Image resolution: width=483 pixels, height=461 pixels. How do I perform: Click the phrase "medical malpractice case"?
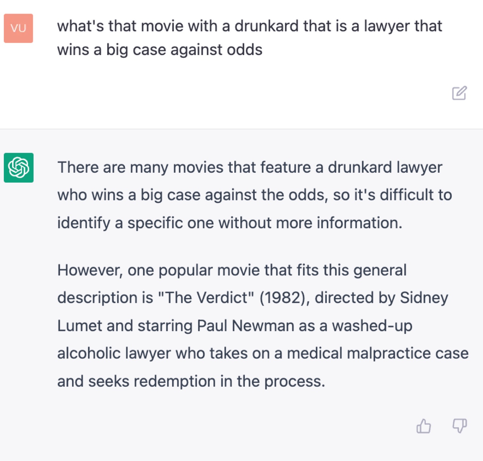coord(378,353)
